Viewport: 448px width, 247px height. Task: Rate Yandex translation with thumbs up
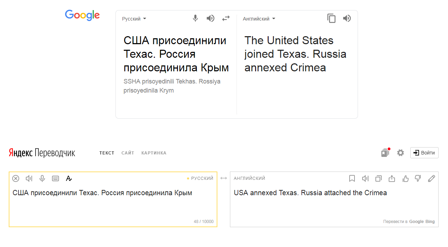[405, 178]
